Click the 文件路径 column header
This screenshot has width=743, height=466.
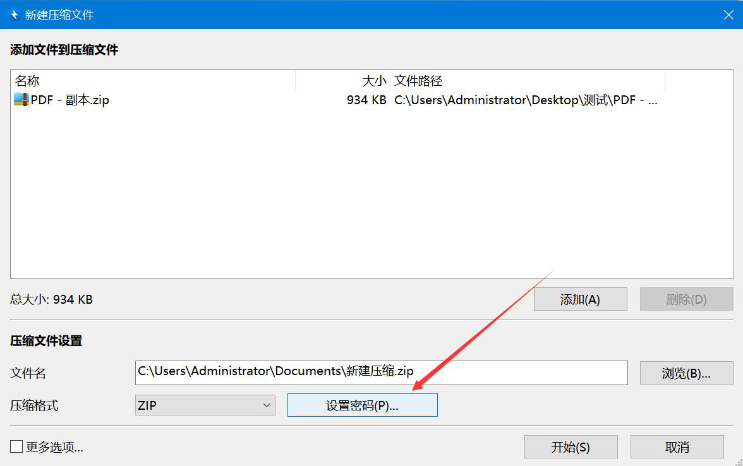coord(528,81)
